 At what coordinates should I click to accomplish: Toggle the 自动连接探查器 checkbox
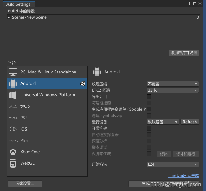(x=149, y=135)
